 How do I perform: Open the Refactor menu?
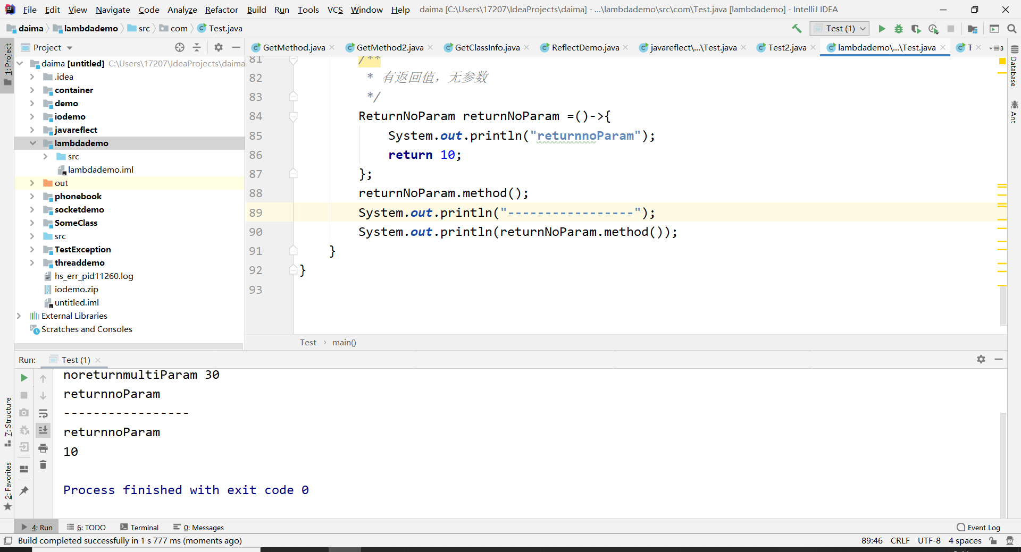click(x=221, y=10)
